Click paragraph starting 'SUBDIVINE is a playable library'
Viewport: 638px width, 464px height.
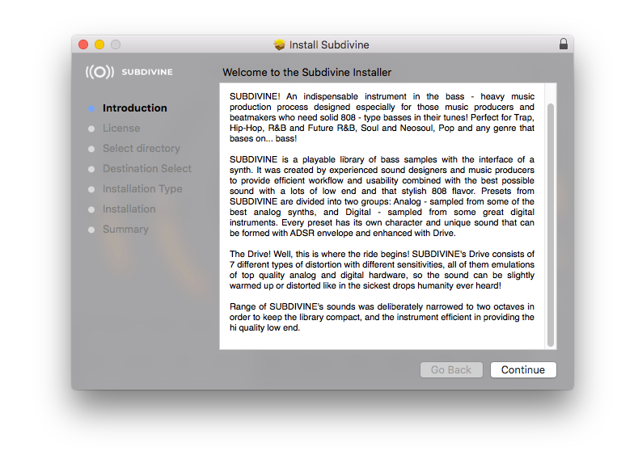382,196
